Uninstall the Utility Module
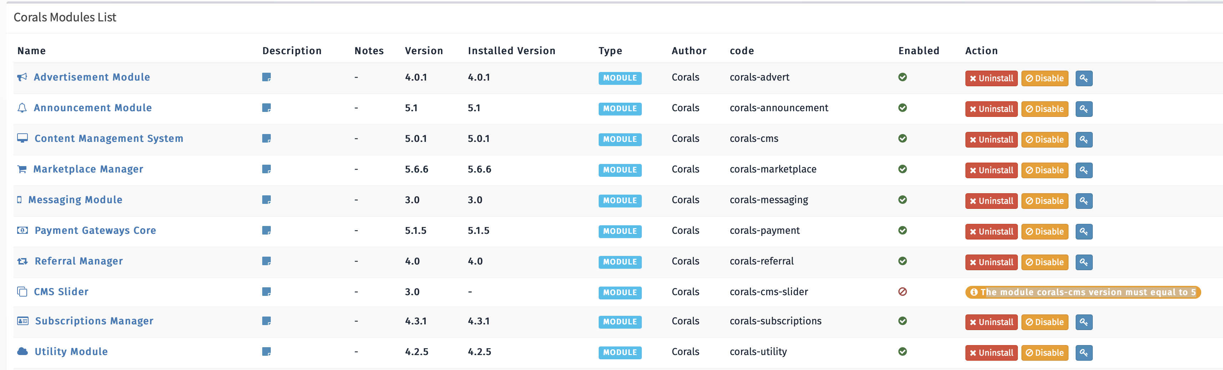The height and width of the screenshot is (370, 1223). [x=991, y=353]
